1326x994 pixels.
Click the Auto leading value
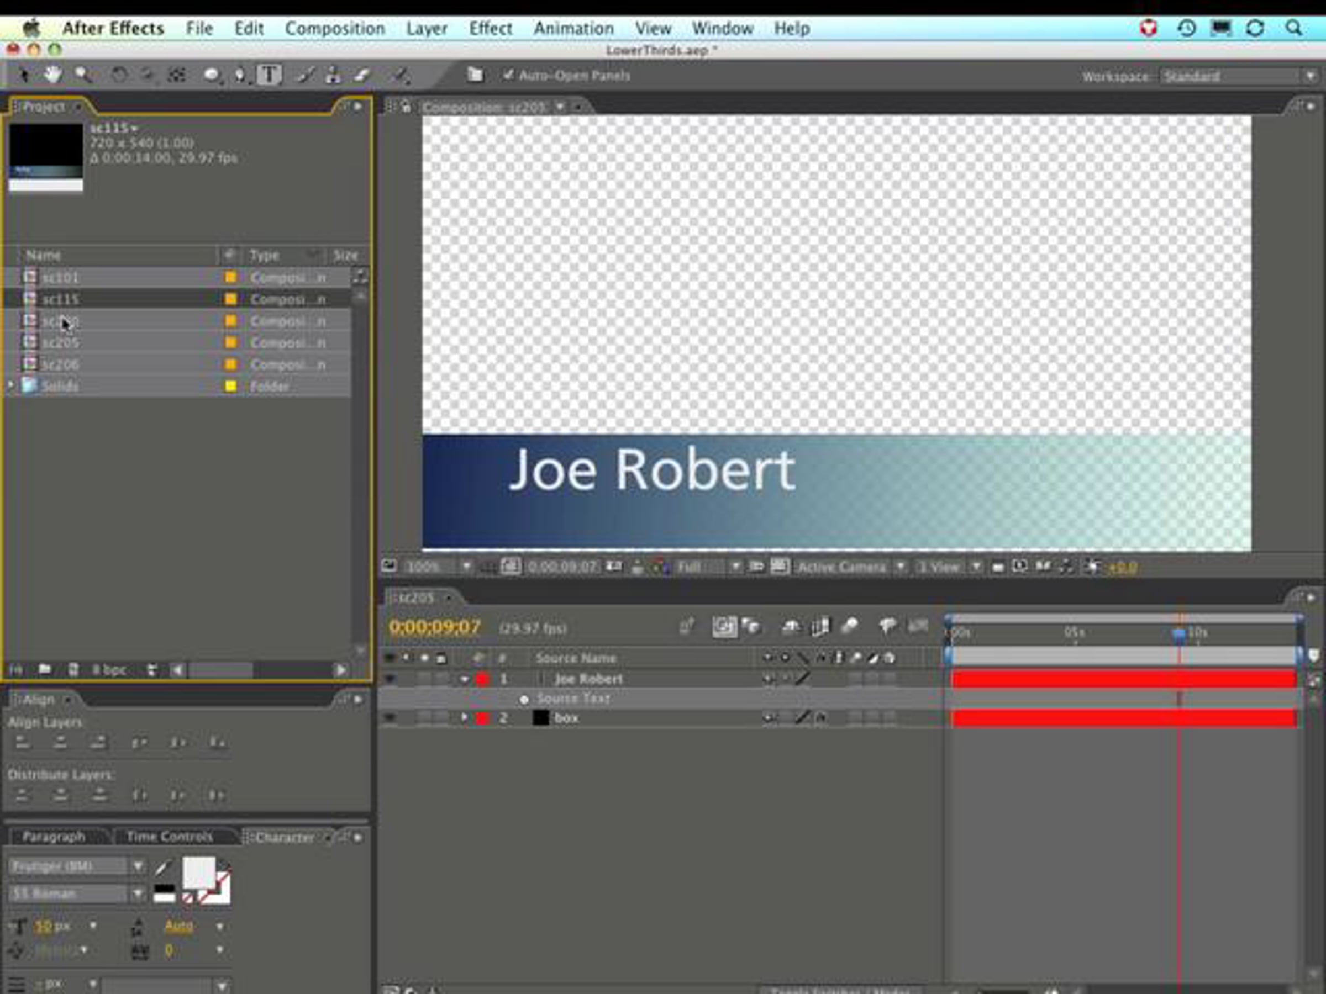[x=178, y=926]
